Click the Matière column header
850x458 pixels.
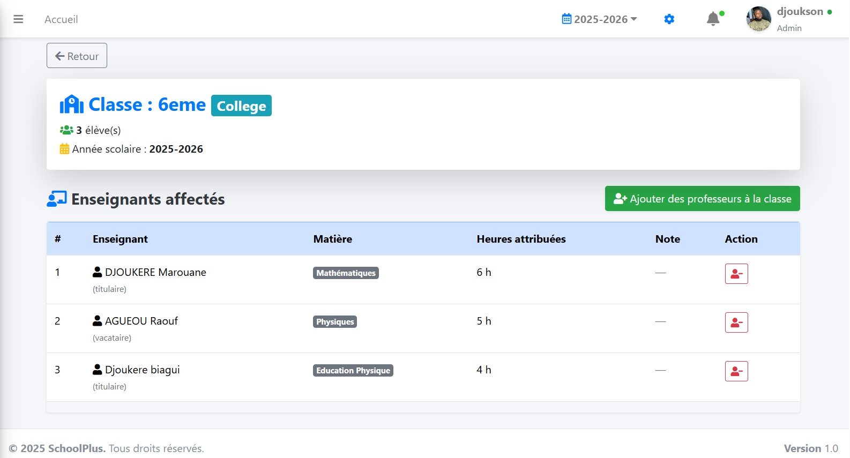333,239
